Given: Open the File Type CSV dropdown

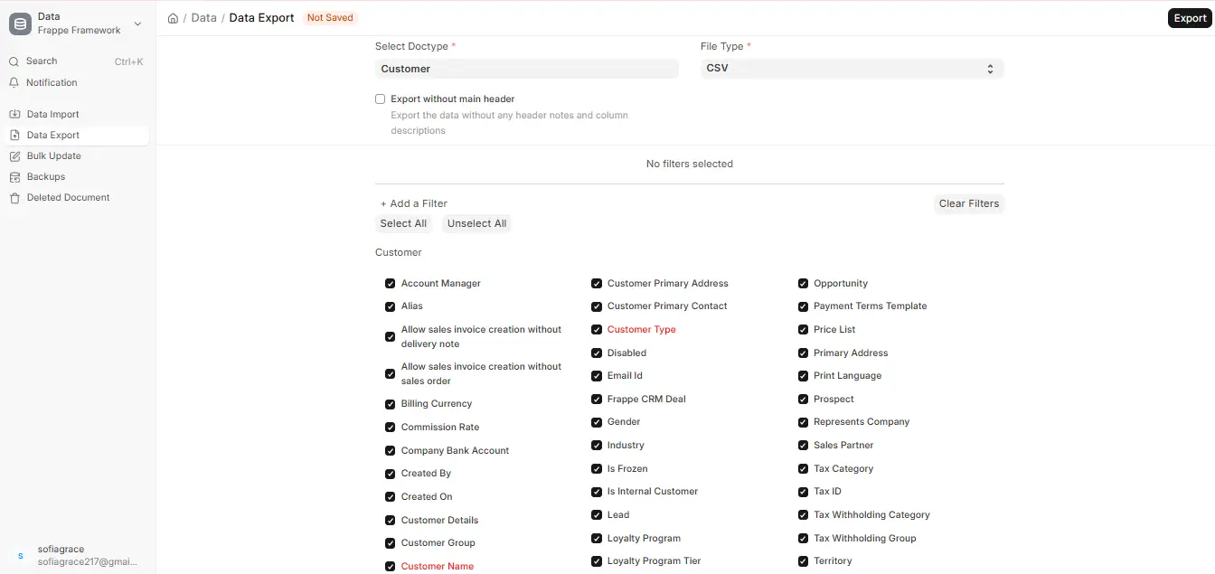Looking at the screenshot, I should point(852,69).
